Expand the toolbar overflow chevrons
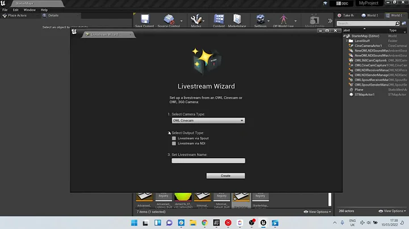This screenshot has width=409, height=229. click(x=330, y=21)
